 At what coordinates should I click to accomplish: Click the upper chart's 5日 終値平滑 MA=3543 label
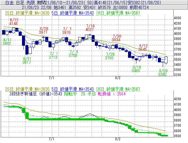pos(73,13)
